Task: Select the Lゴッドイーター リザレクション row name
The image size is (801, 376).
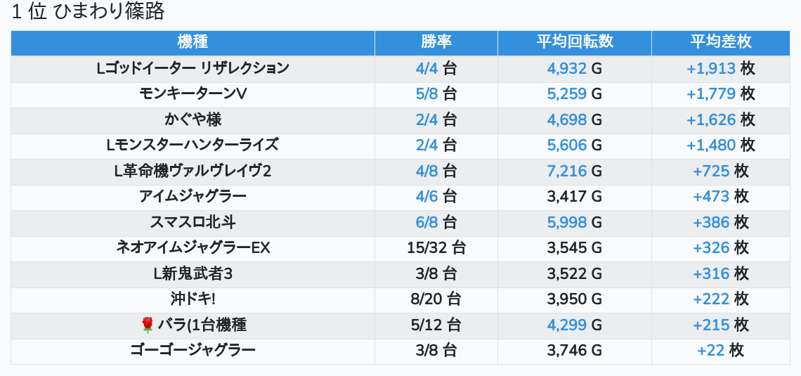Action: [x=193, y=68]
